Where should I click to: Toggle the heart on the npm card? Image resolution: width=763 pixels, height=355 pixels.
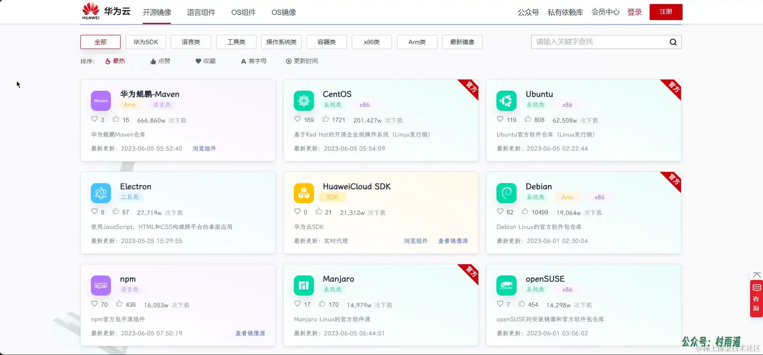click(94, 304)
